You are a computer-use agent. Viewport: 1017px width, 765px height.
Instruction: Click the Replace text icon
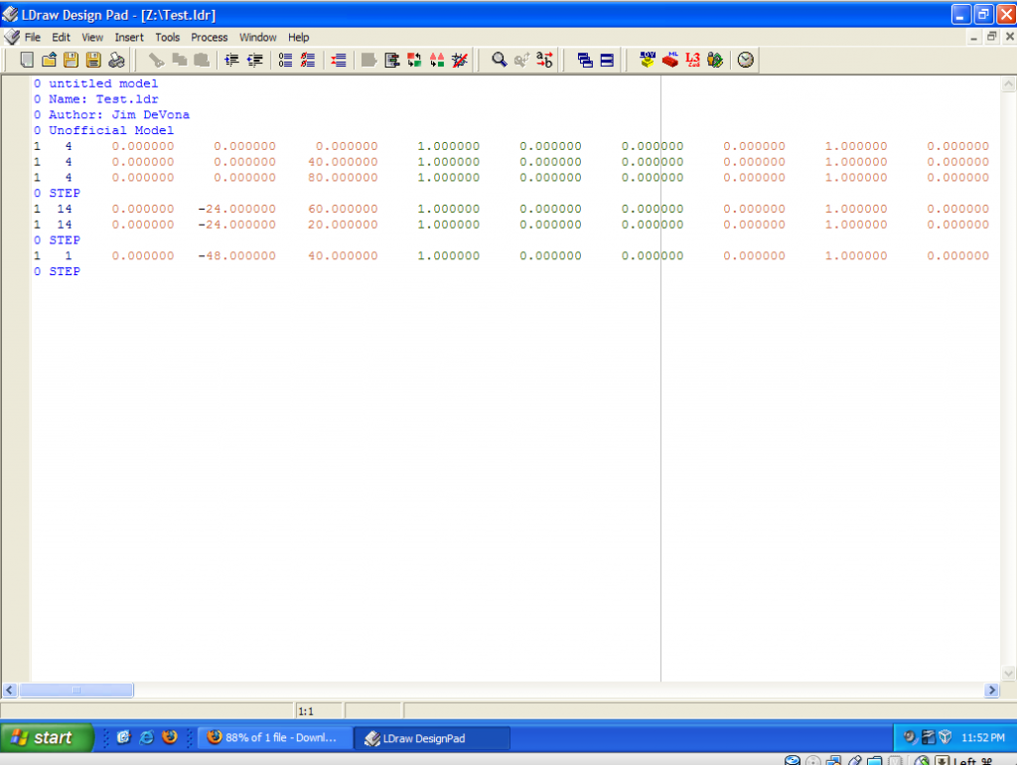pos(544,60)
